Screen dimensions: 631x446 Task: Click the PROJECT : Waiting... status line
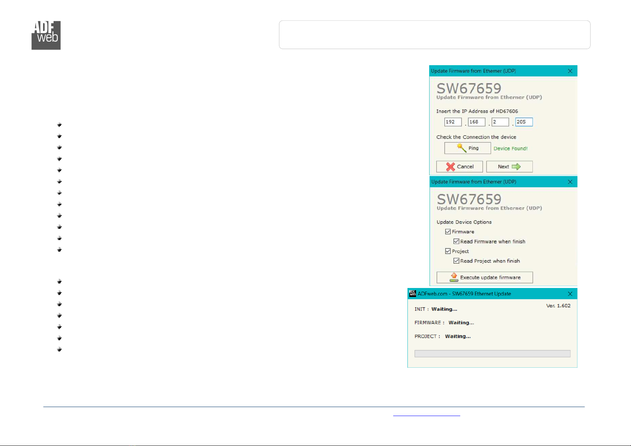click(x=443, y=336)
